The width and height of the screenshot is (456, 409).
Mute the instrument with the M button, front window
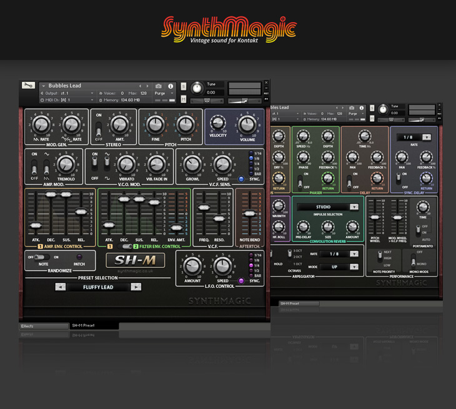coord(184,99)
